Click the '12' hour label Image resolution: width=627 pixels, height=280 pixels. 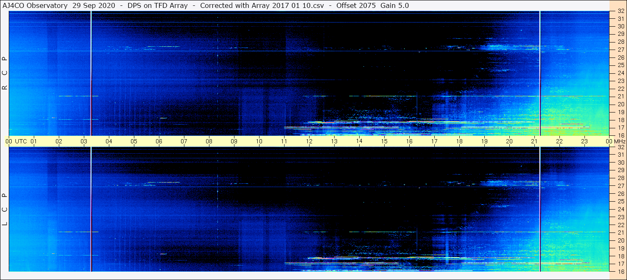click(x=309, y=141)
